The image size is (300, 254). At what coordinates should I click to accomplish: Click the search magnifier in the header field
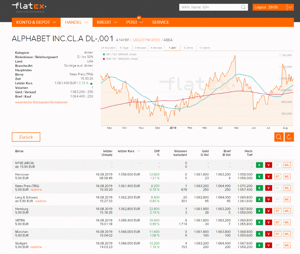(243, 7)
